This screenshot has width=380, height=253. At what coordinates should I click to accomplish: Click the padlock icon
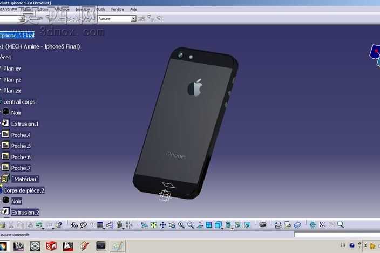point(119,225)
